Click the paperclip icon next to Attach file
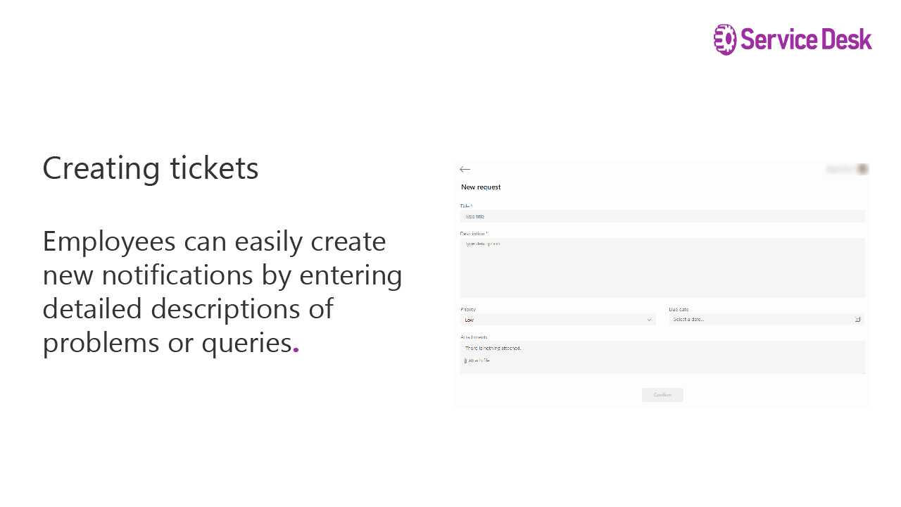This screenshot has width=901, height=507. pyautogui.click(x=465, y=360)
